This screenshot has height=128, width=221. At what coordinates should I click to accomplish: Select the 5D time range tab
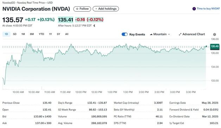coord(15,34)
